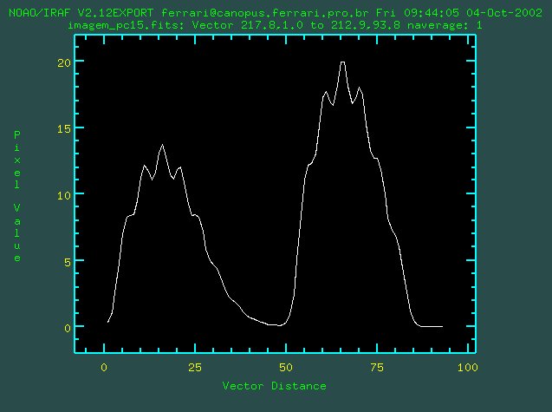The height and width of the screenshot is (412, 552).
Task: Click the imagem_pc15.fits vector title line
Action: (275, 25)
